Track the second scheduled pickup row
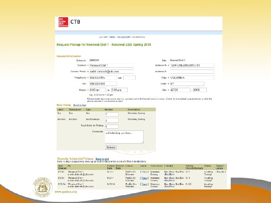The height and width of the screenshot is (203, 271). 144,178
